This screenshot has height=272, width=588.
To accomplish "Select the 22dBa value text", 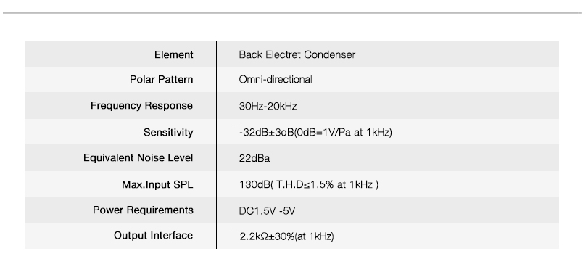I will tap(254, 158).
